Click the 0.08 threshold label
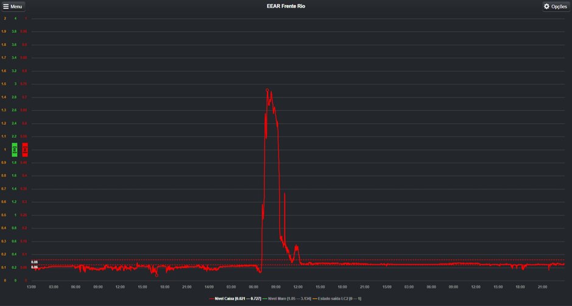The width and height of the screenshot is (572, 306). (34, 262)
